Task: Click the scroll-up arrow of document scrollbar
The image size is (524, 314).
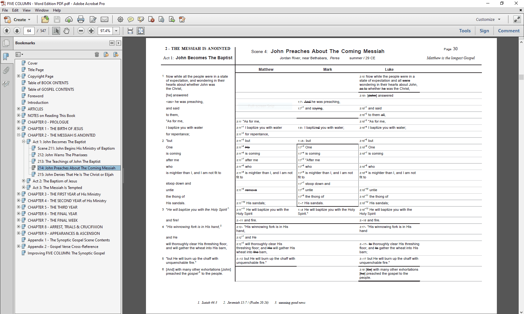Action: point(521,42)
